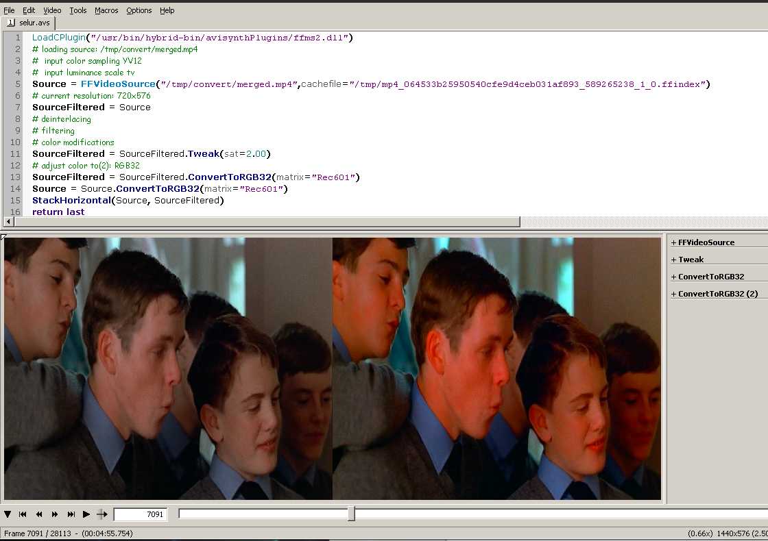Click the arrow icon left of frame box
The width and height of the screenshot is (768, 541).
point(102,514)
